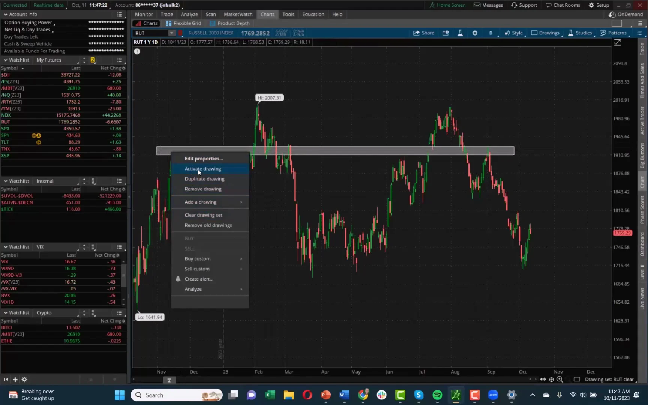This screenshot has height=405, width=648.
Task: Click the Net Chng gear in Internal watchlist
Action: [x=124, y=189]
